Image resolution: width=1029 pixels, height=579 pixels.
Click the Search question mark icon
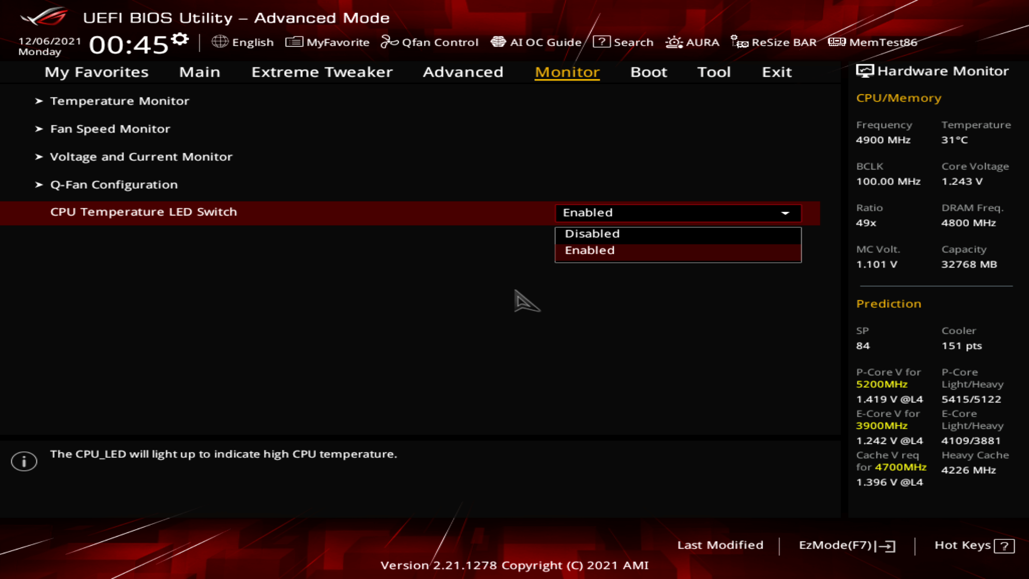click(601, 42)
